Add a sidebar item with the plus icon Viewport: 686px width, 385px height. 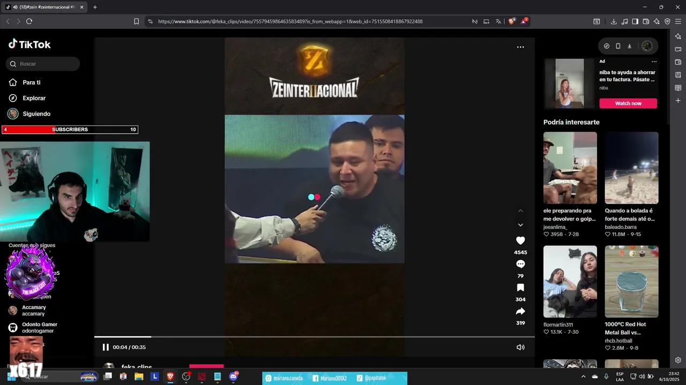678,101
